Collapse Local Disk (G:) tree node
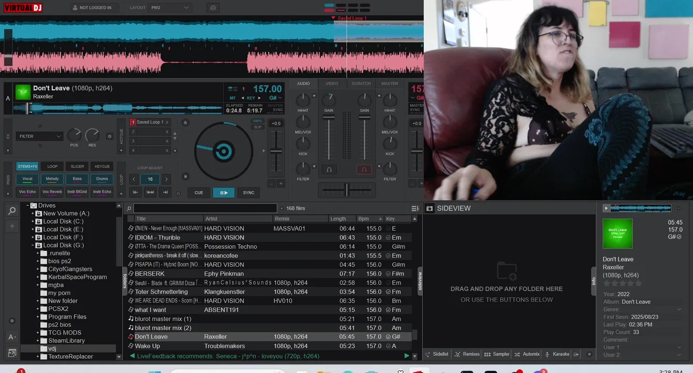This screenshot has height=373, width=693. pyautogui.click(x=33, y=245)
